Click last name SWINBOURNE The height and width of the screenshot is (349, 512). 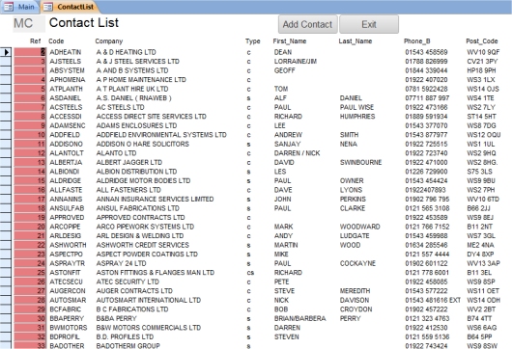pos(361,162)
